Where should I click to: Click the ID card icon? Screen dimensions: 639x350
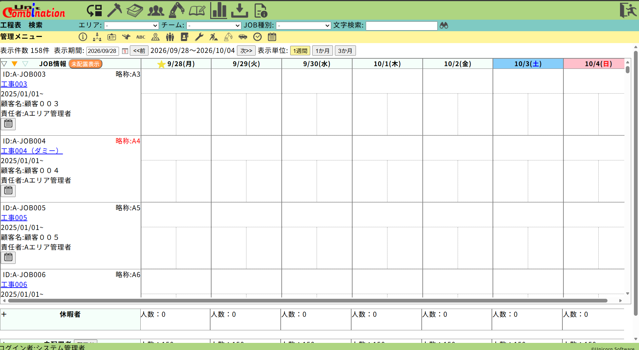112,37
